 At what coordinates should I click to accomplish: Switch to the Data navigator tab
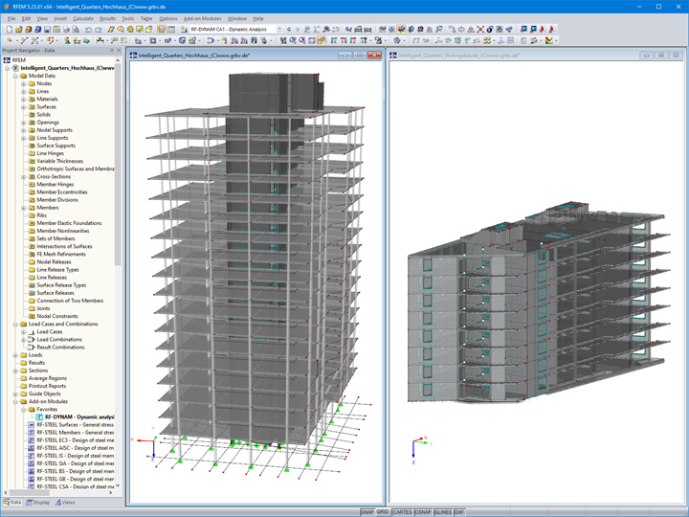coord(11,503)
